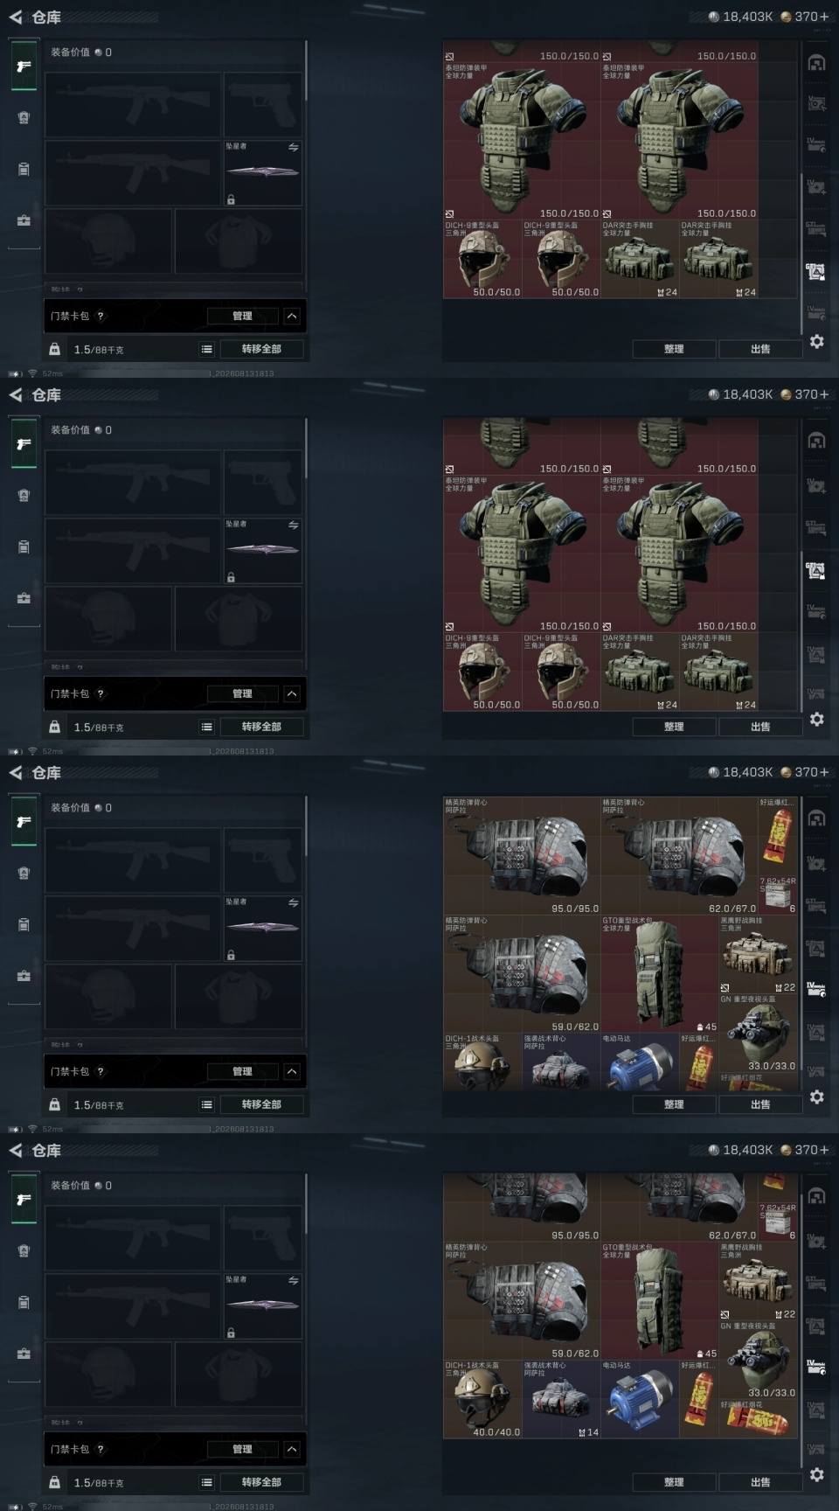Select highlighted IV storage box in third screenshot

[816, 991]
